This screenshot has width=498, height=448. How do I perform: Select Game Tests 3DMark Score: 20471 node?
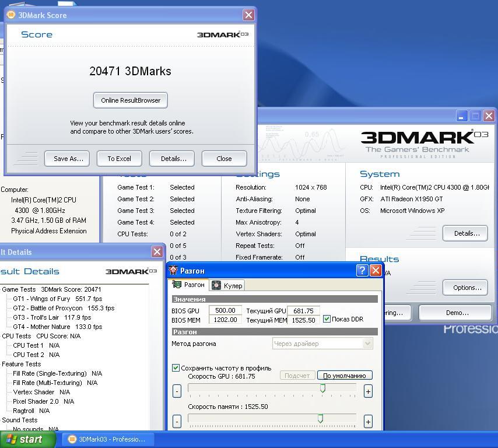coord(51,289)
